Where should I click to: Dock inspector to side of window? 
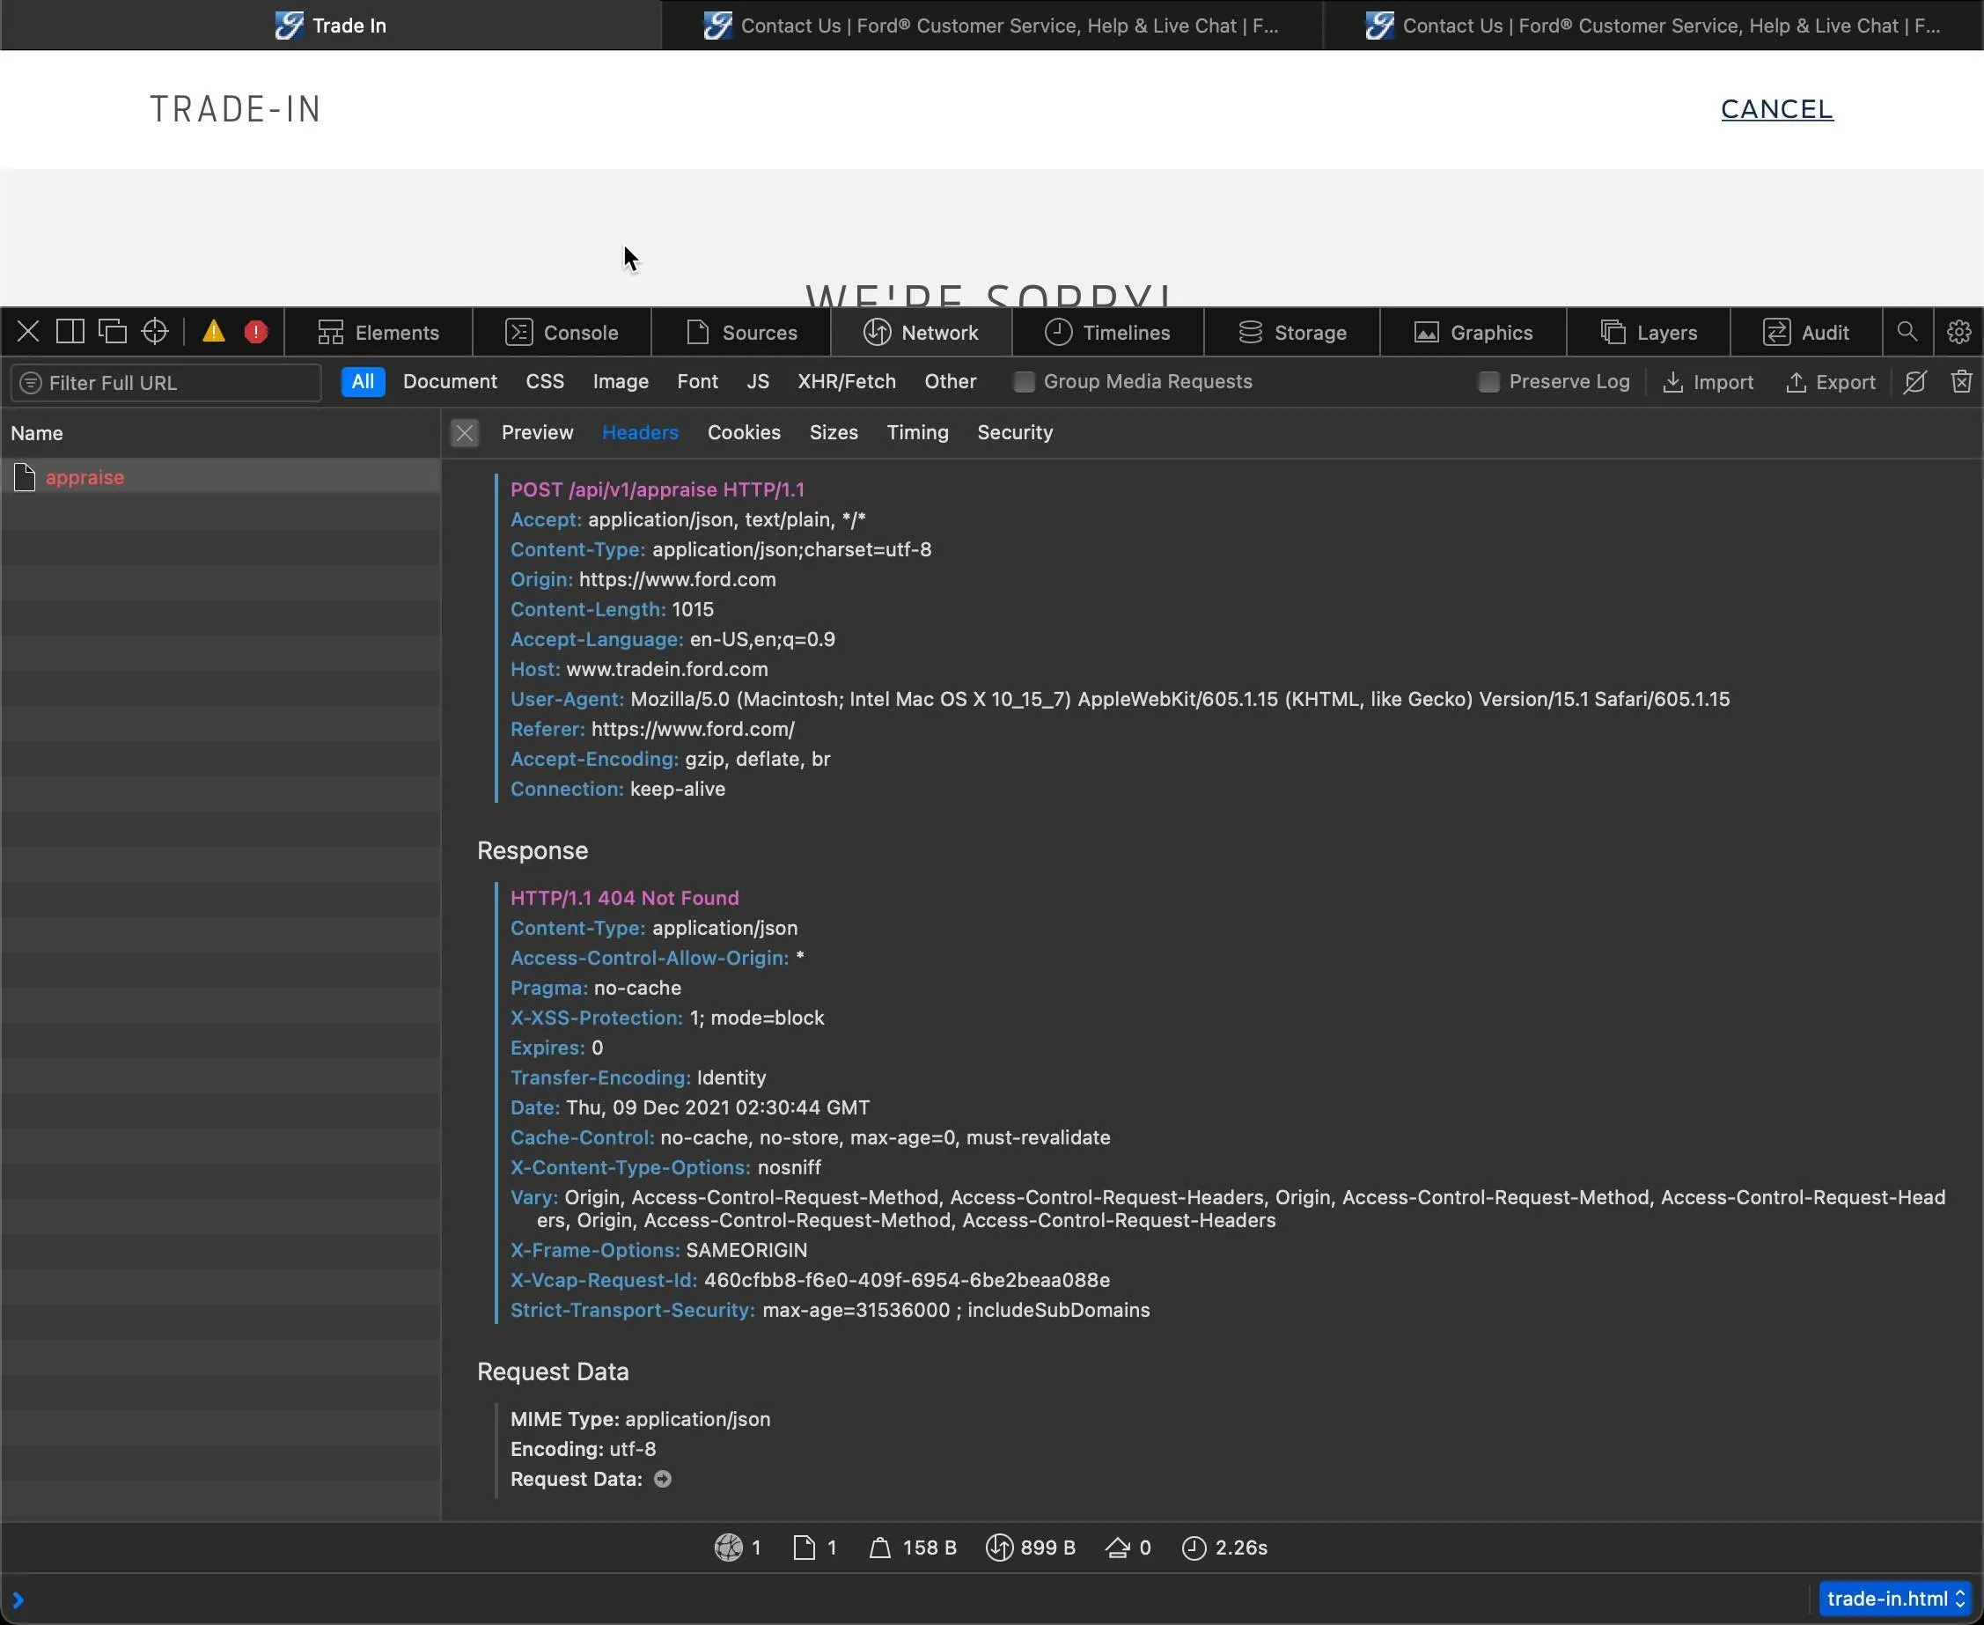[70, 332]
